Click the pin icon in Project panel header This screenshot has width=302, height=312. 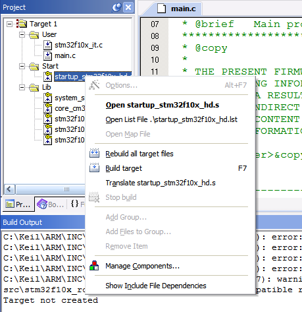tap(116, 7)
